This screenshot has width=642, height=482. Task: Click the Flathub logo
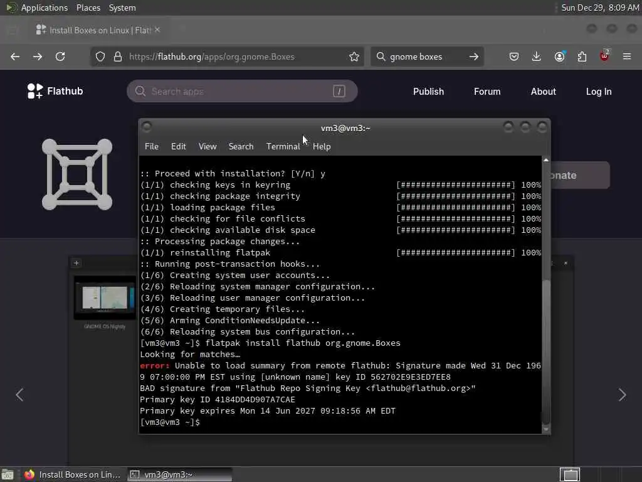[55, 91]
